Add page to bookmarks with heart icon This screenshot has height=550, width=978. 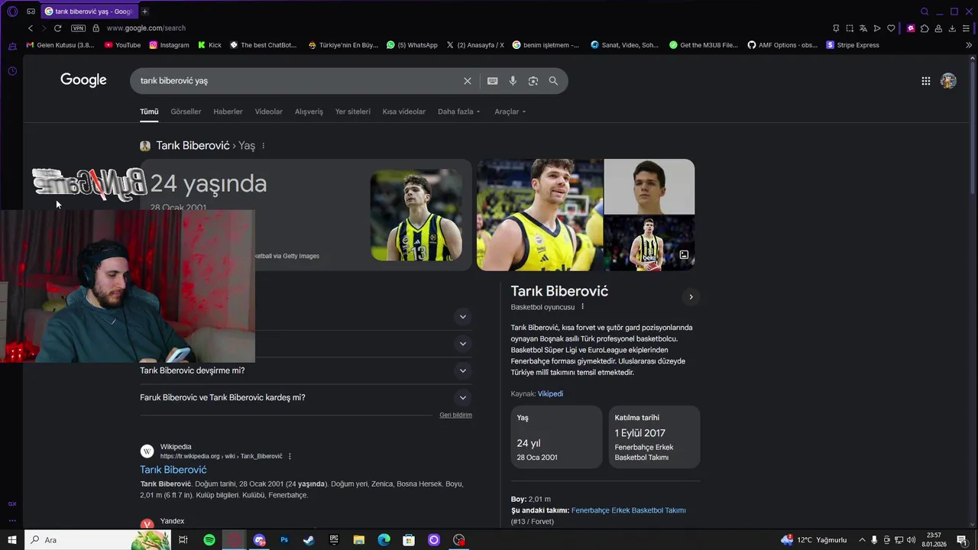click(891, 28)
